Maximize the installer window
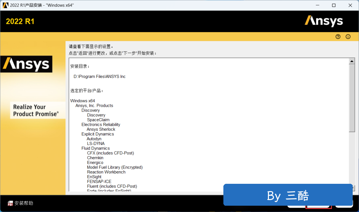359x212 pixels. [x=334, y=5]
